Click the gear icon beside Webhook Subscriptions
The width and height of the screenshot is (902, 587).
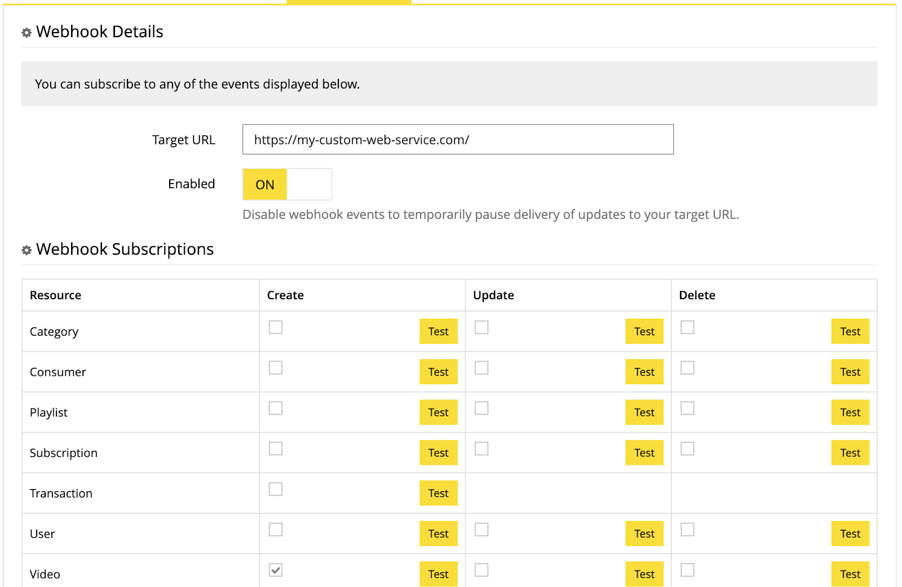point(26,250)
